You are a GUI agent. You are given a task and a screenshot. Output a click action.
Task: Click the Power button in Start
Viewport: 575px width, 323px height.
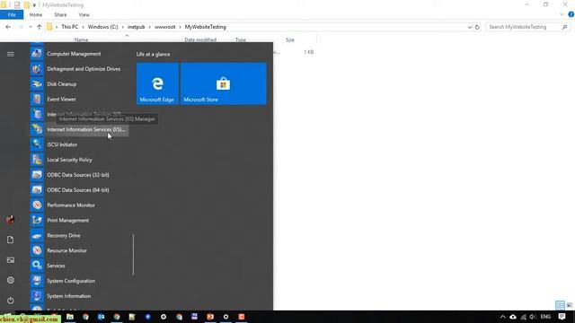[x=10, y=301]
